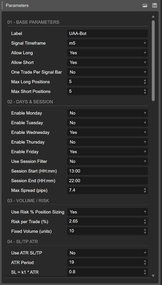Click the load parameters folder icon

[145, 5]
